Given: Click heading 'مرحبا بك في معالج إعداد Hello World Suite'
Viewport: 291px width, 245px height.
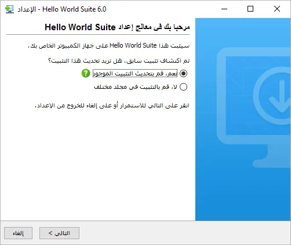Looking at the screenshot, I should (x=117, y=27).
